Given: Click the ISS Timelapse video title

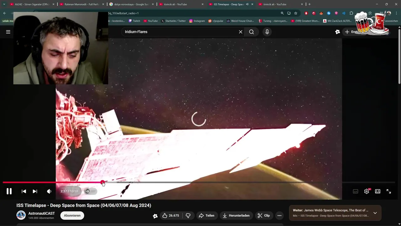Looking at the screenshot, I should 84,205.
